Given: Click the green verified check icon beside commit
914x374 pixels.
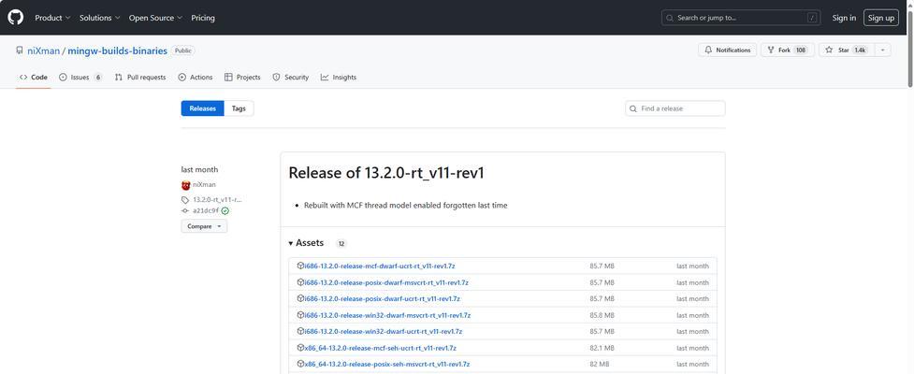Looking at the screenshot, I should coord(225,211).
